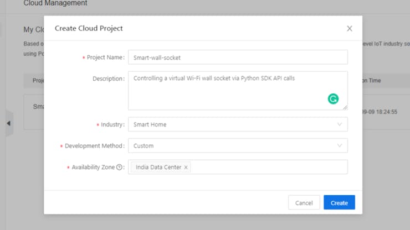Grab the Description box resize handle
410x230 pixels.
(x=346, y=108)
